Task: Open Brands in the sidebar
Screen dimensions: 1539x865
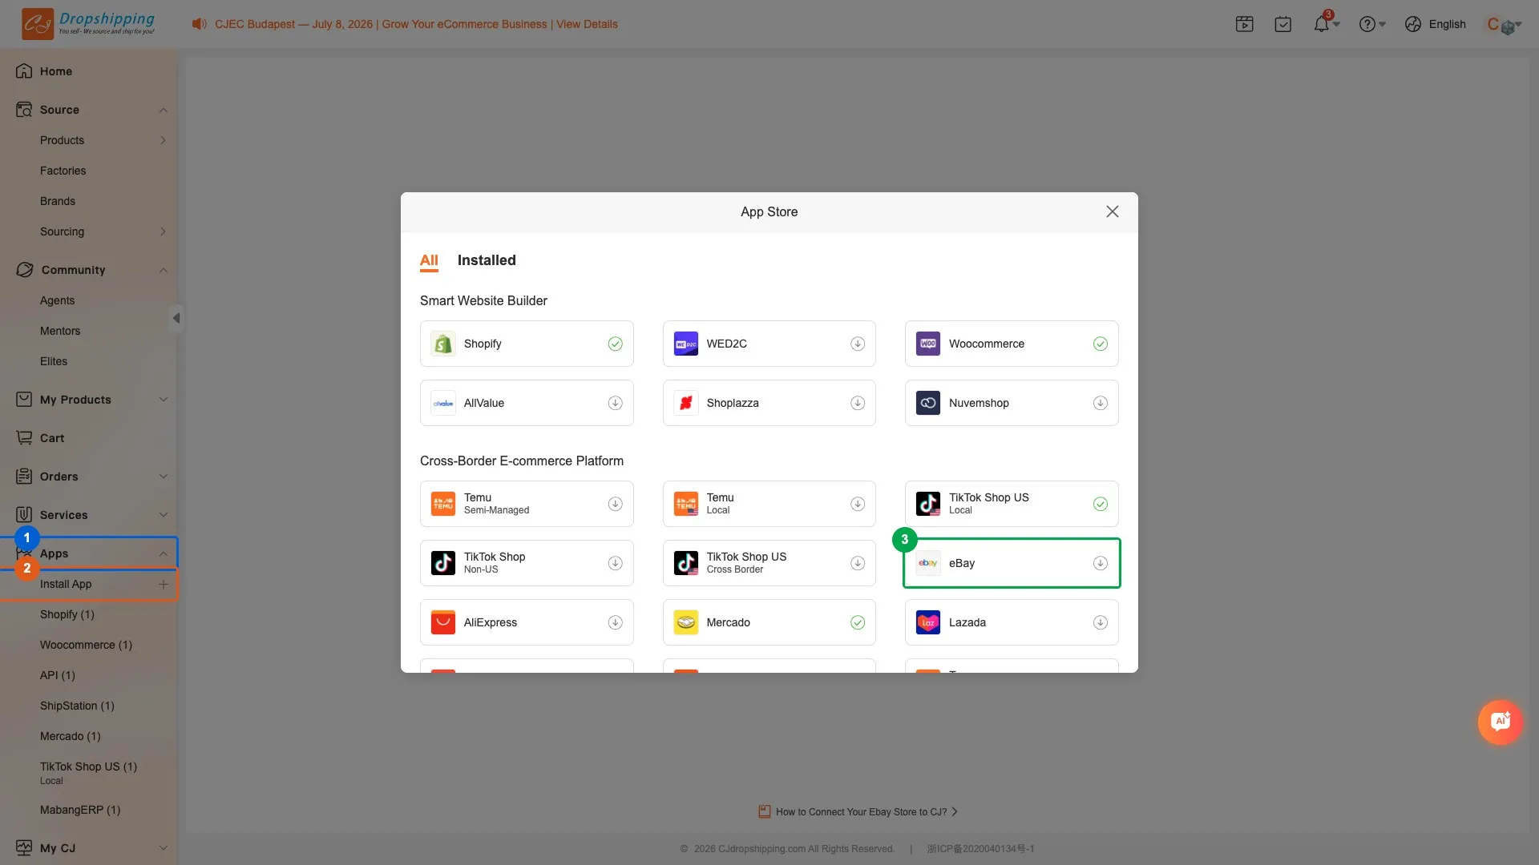Action: (58, 201)
